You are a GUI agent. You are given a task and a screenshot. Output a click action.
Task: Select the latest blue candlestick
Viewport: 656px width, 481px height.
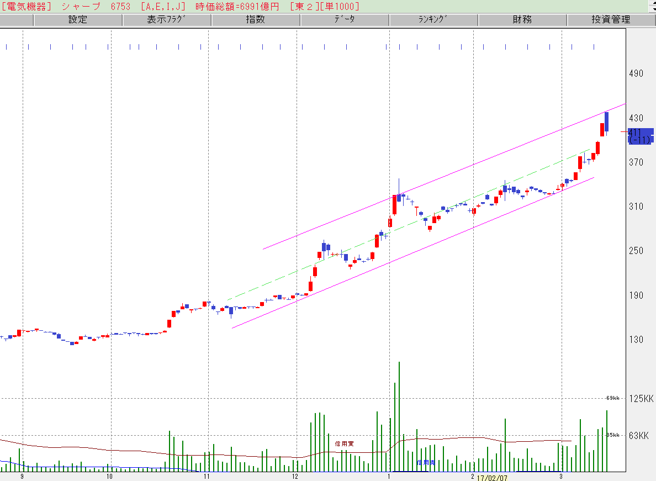(x=606, y=122)
